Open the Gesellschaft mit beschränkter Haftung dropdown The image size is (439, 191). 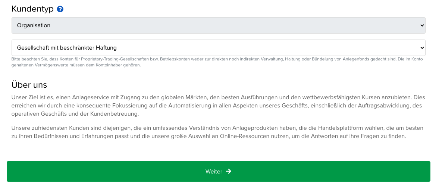click(218, 48)
